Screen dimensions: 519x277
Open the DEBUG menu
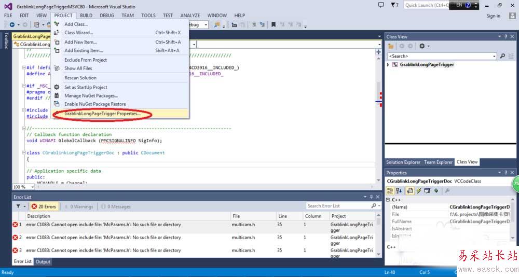pos(107,15)
